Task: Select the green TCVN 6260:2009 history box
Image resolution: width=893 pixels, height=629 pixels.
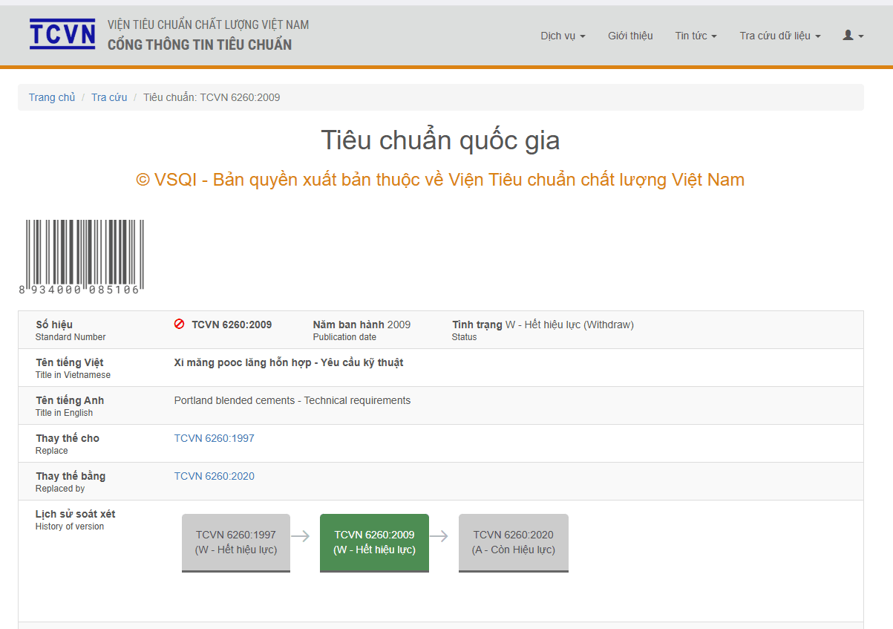Action: [374, 543]
